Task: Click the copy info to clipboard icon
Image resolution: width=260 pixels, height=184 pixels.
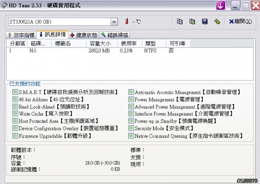Action: [180, 22]
